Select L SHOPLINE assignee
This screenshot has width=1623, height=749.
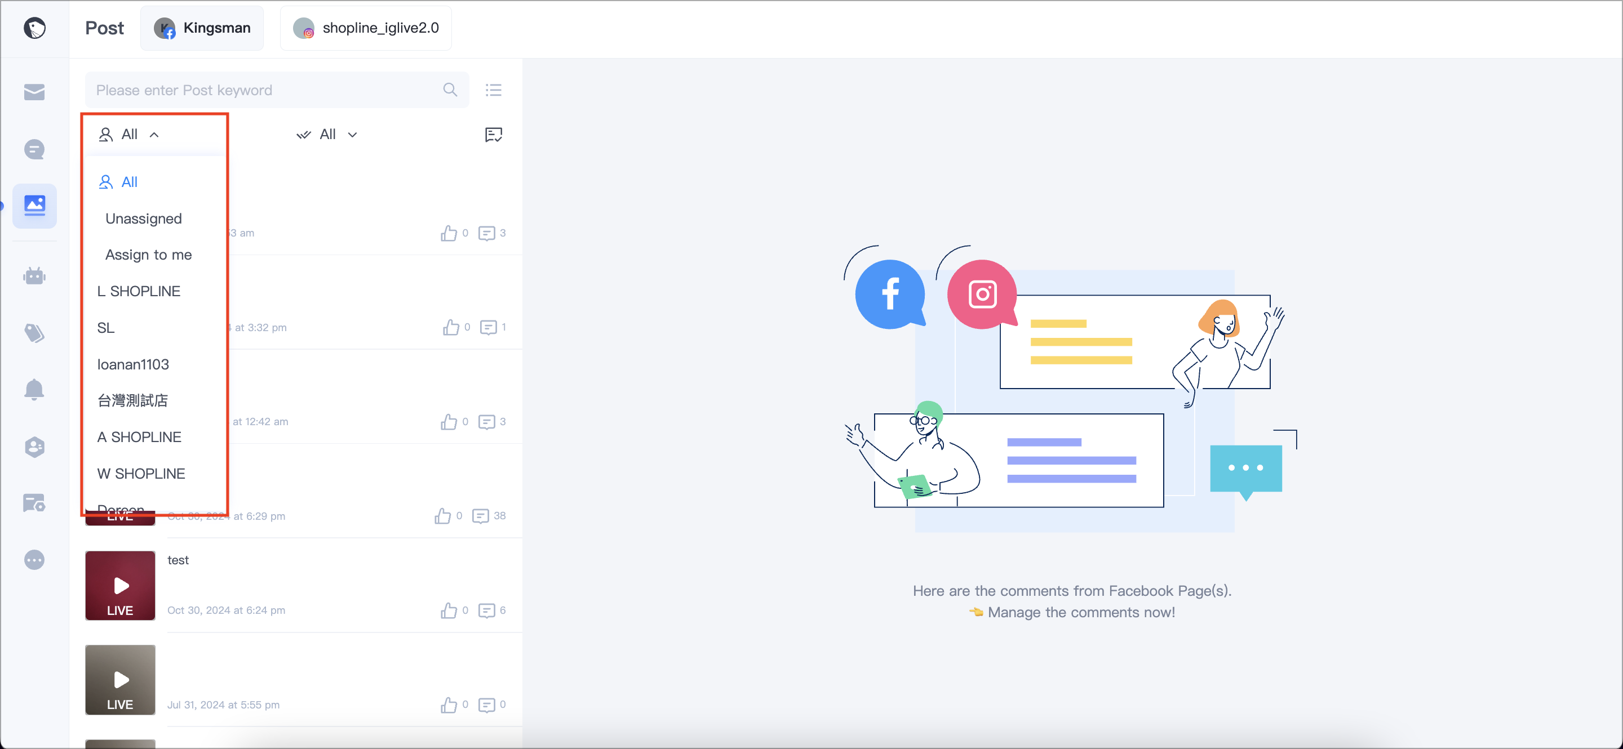coord(139,291)
